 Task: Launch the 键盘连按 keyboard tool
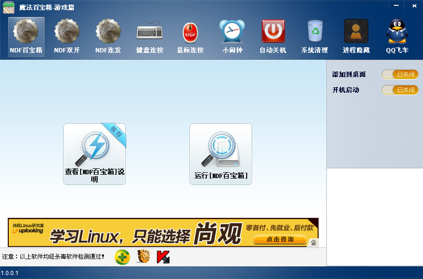click(x=150, y=37)
